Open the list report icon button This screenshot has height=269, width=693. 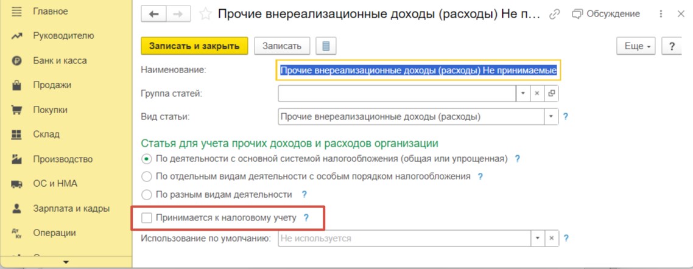point(326,46)
